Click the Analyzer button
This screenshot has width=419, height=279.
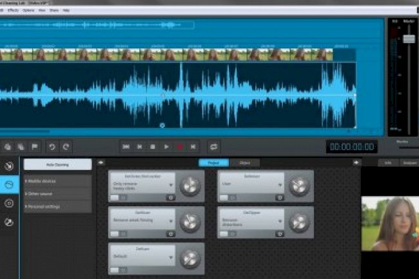click(x=408, y=163)
